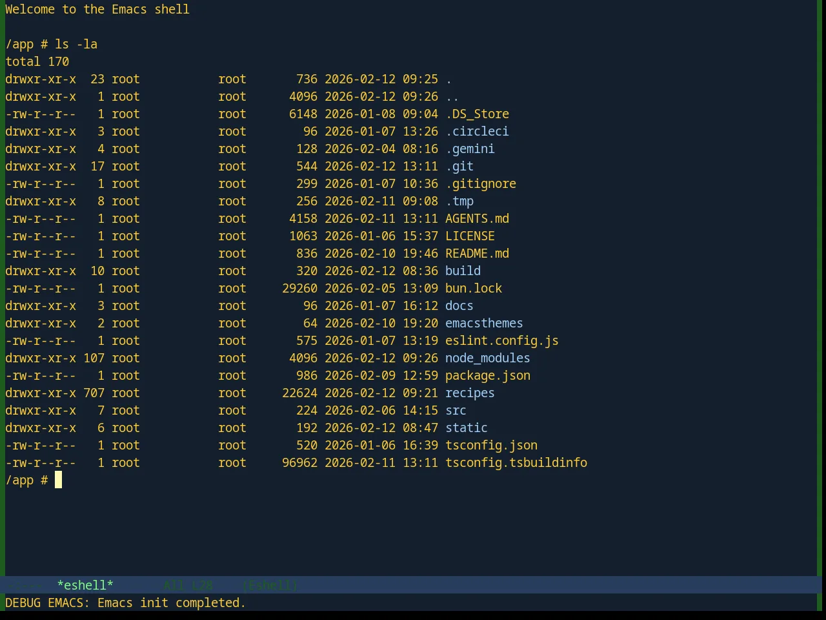Viewport: 826px width, 620px height.
Task: Select the static directory name
Action: point(467,428)
